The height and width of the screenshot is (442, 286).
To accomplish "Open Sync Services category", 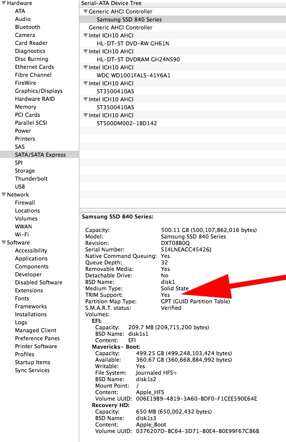I will 32,370.
